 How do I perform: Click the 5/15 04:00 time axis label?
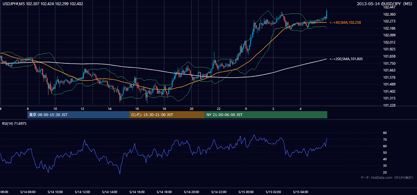[x=301, y=192]
